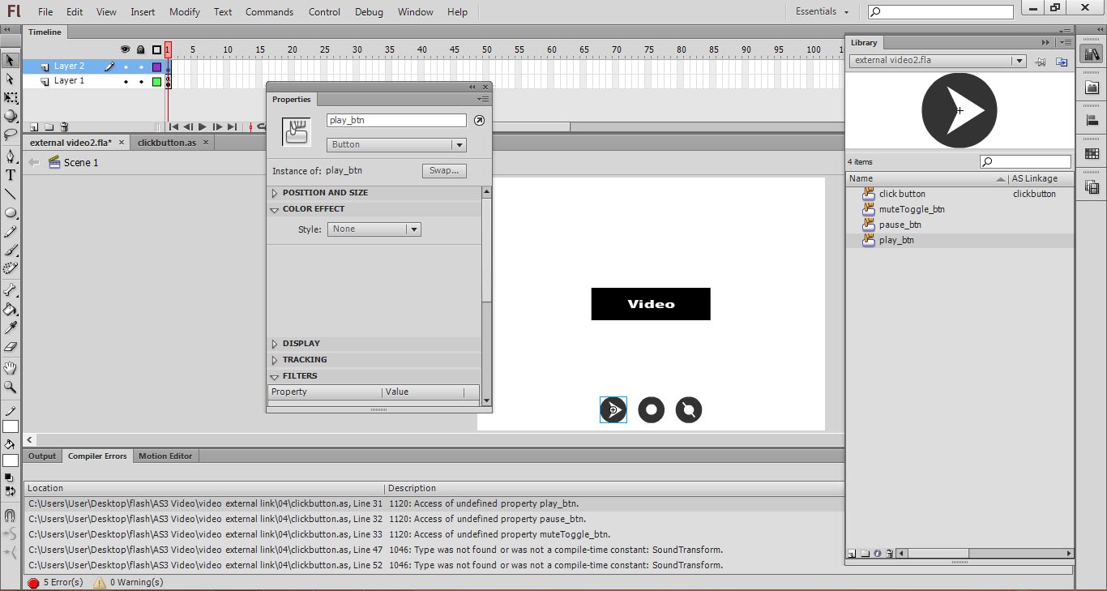The image size is (1107, 591).
Task: Toggle visibility dot for Layer 1
Action: click(126, 81)
